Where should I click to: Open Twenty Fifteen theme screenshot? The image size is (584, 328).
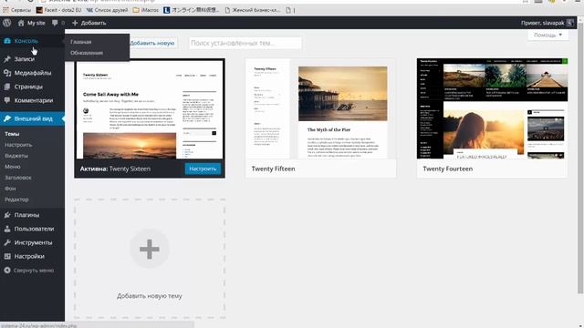(x=320, y=108)
